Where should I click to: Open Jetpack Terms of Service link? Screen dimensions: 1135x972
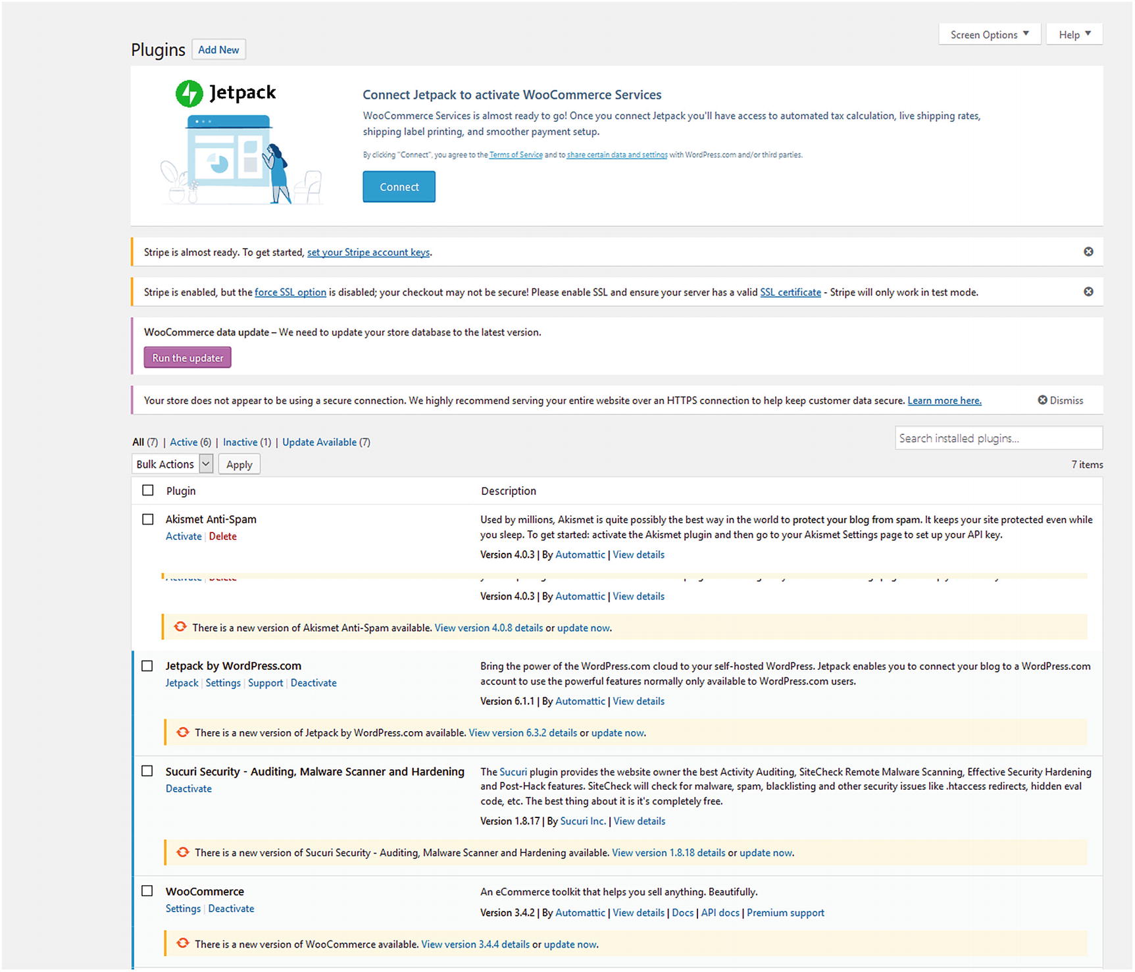tap(516, 155)
